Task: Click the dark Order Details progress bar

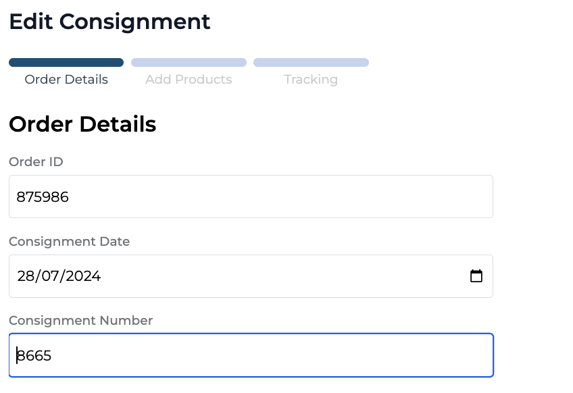Action: [x=66, y=63]
